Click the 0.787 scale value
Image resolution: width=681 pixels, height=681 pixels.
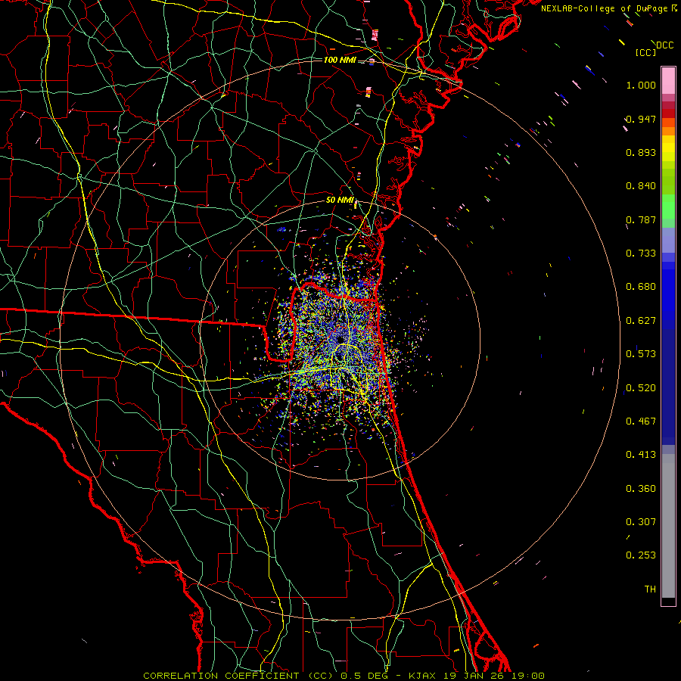(x=641, y=219)
